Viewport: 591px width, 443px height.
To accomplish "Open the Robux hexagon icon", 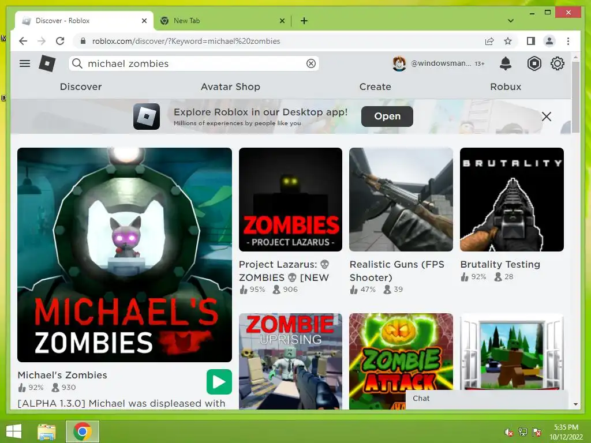I will pyautogui.click(x=534, y=63).
